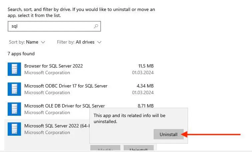252x152 pixels.
Task: Click Microsoft Corporation under SQL Server 2022
Action: (x=47, y=132)
